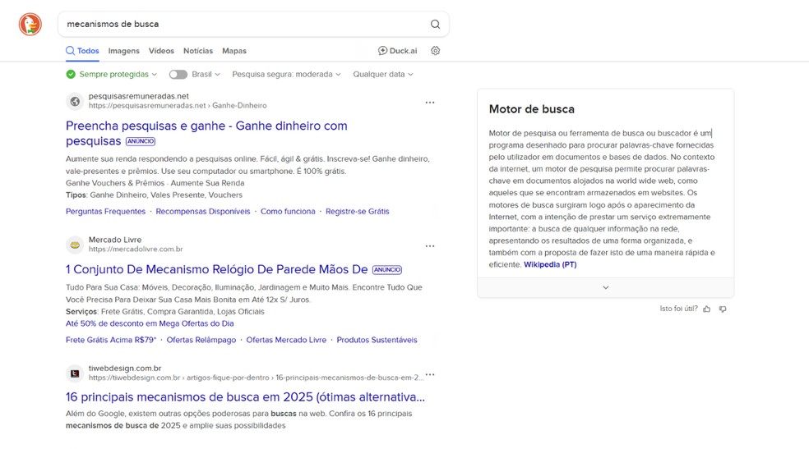The height and width of the screenshot is (449, 809).
Task: Click the tiwebdesign.com.br favicon
Action: point(75,373)
